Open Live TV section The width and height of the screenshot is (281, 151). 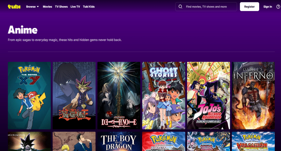[x=75, y=7]
